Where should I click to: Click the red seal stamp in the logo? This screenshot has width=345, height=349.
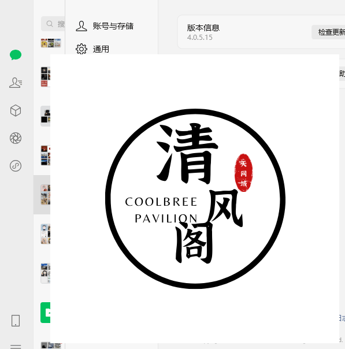coord(243,173)
